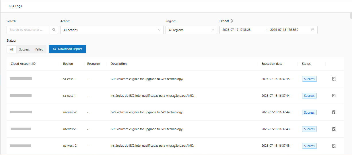Open details icon for first us-west-2 row
The width and height of the screenshot is (352, 155).
(x=334, y=112)
